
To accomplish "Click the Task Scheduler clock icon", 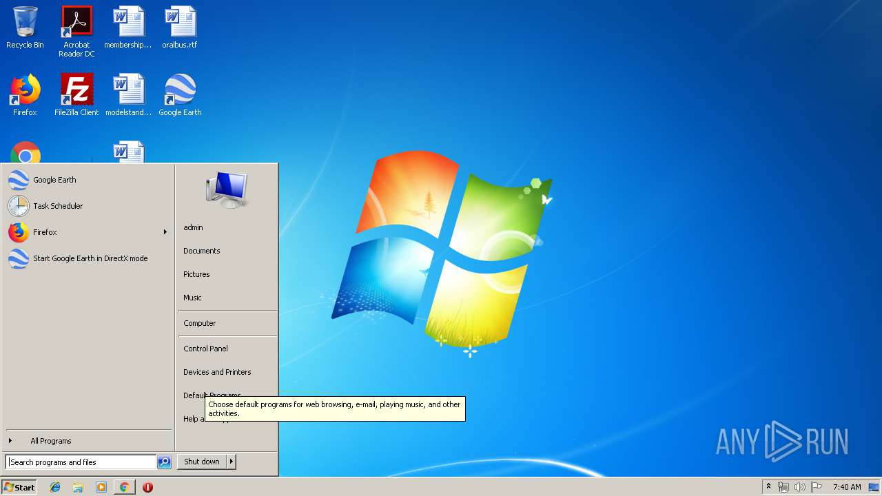I will point(19,206).
